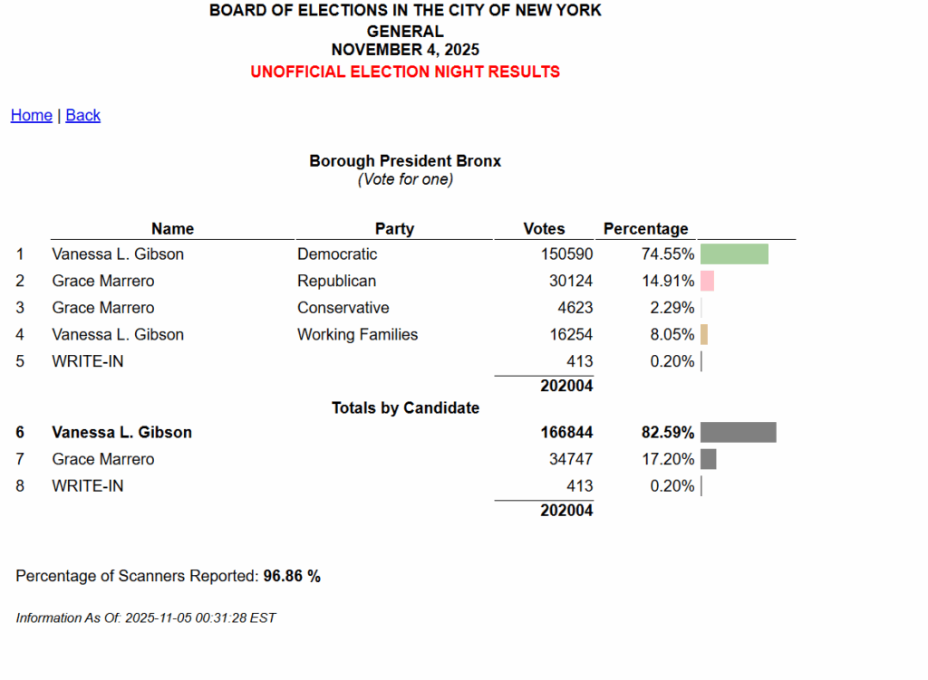928x680 pixels.
Task: Click Vanessa L. Gibson's gray total bar
Action: [x=738, y=432]
